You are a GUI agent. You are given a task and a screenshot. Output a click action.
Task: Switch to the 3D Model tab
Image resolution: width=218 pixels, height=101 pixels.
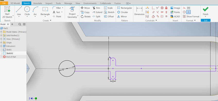[15, 3]
